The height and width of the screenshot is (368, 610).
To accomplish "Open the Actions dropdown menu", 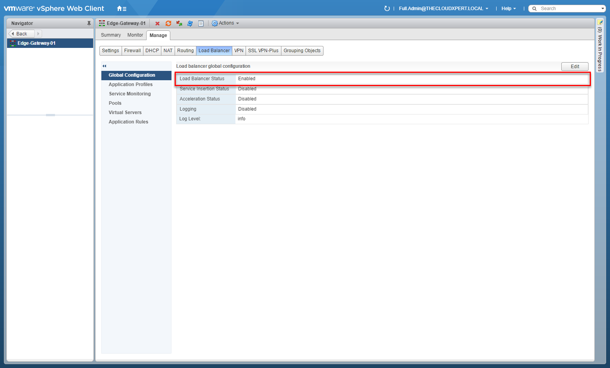I will (x=225, y=23).
